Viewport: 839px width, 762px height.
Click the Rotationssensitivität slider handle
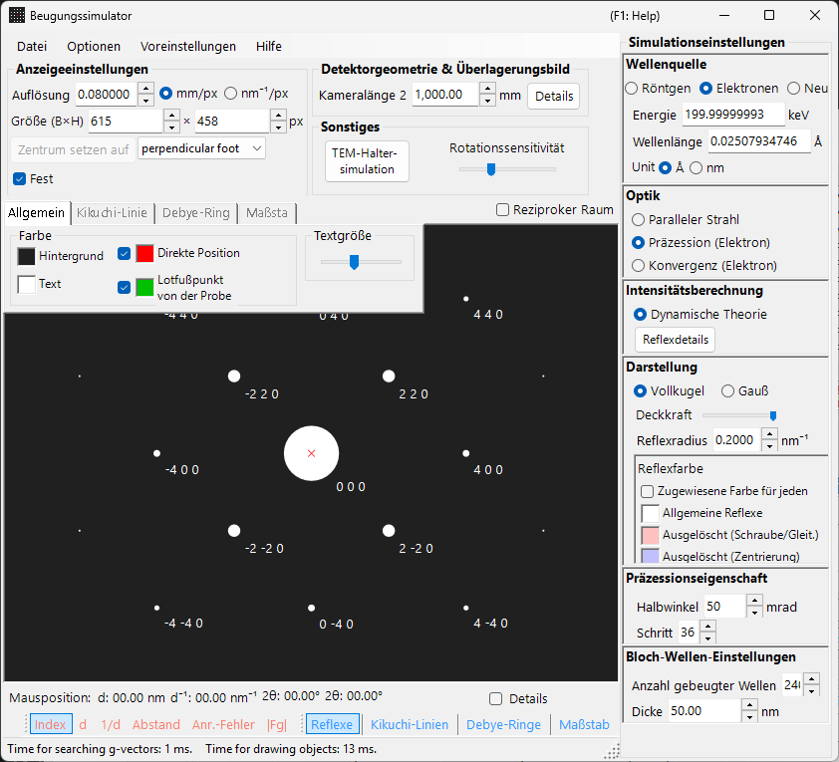tap(490, 169)
